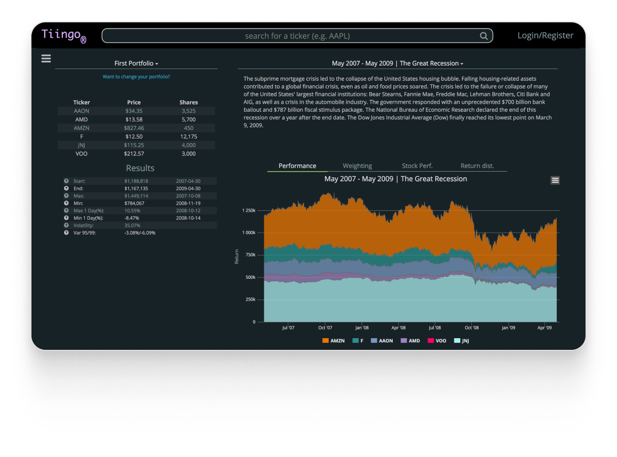This screenshot has width=617, height=457.
Task: Click the help icon next to Var 95/99
Action: 66,233
